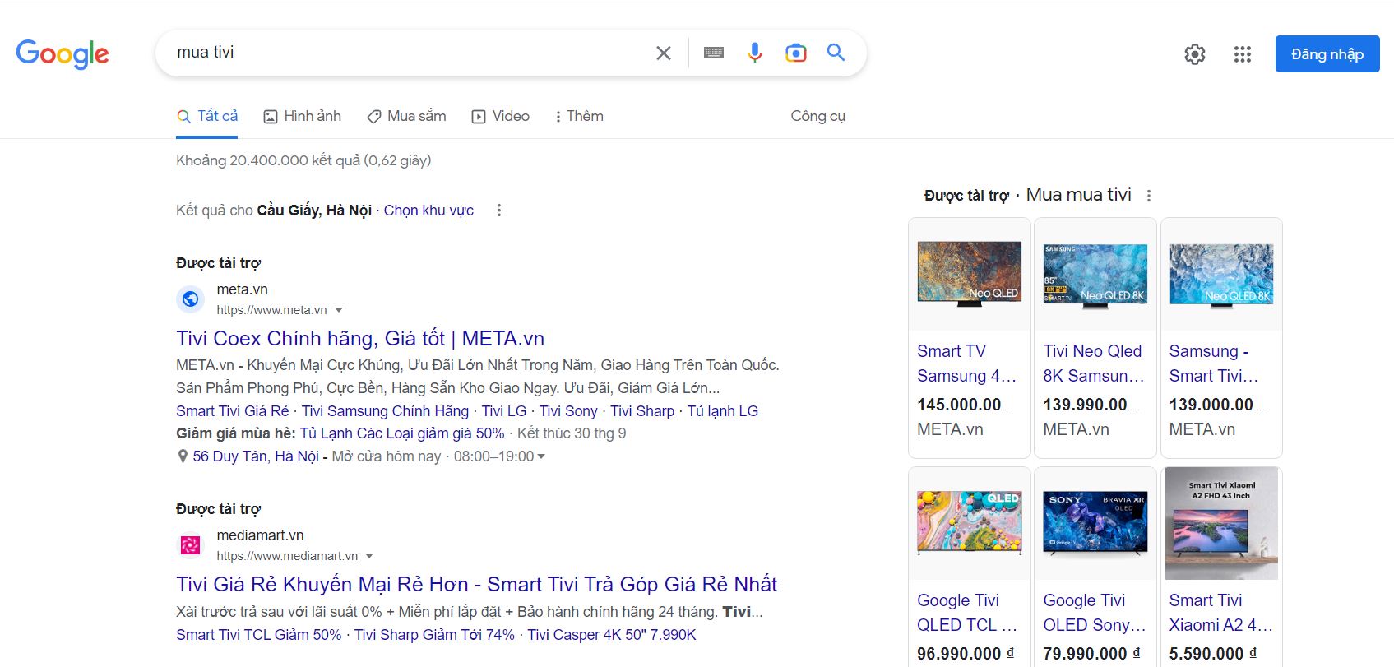Click meta.vn globe favicon

coord(190,299)
